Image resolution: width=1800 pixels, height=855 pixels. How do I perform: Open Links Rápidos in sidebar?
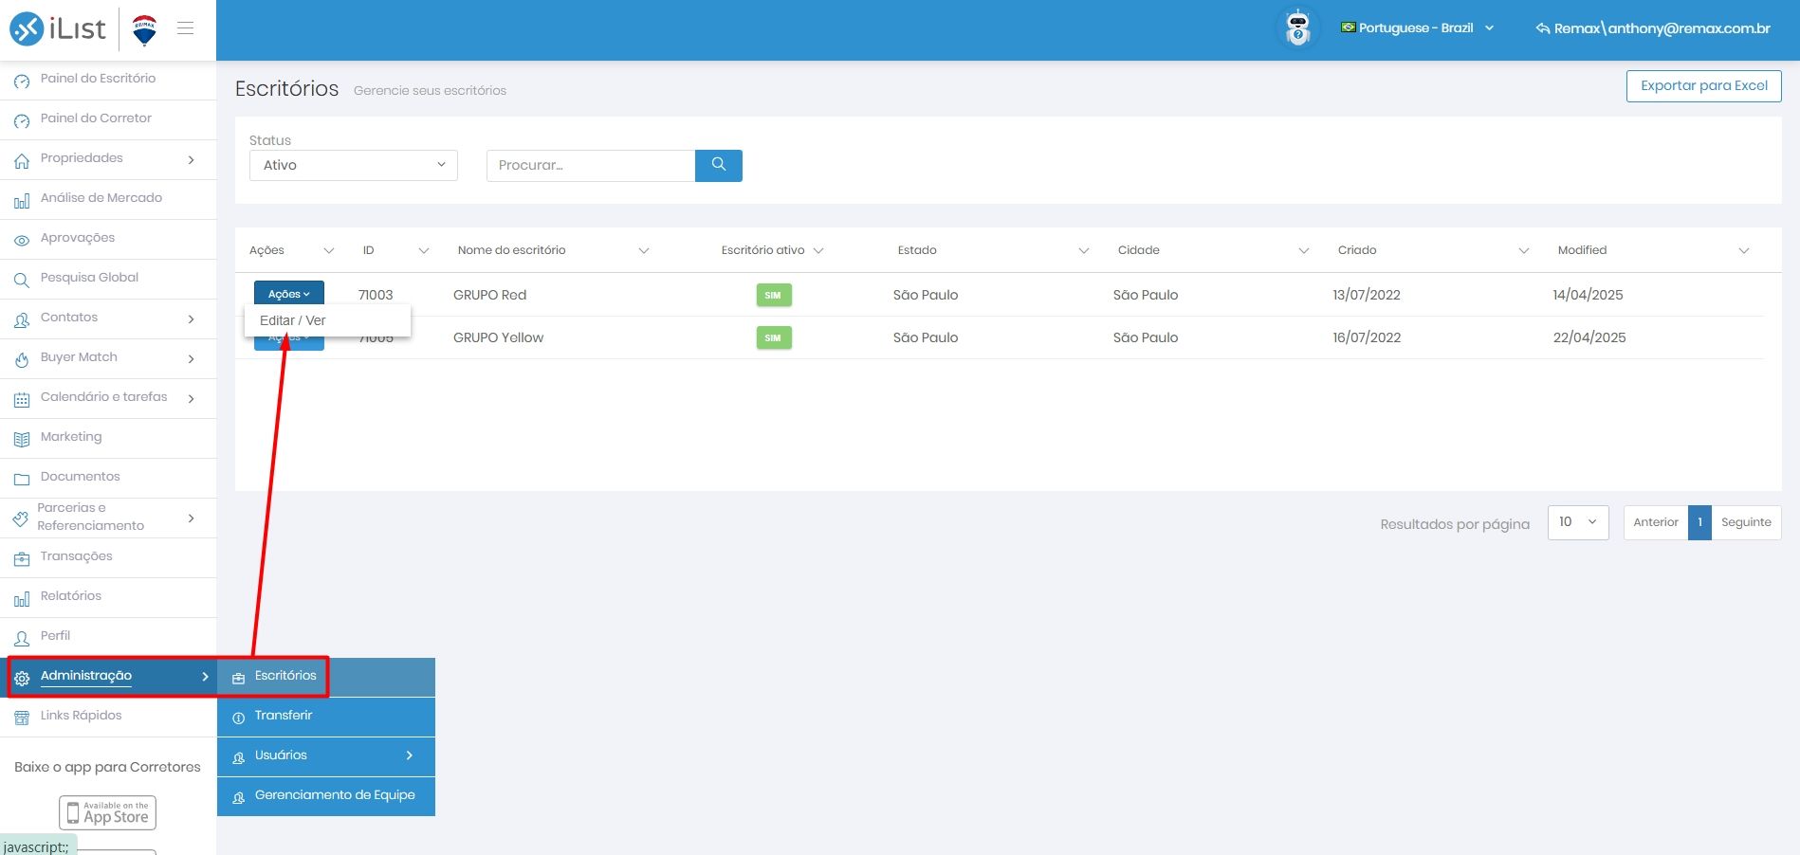109,716
